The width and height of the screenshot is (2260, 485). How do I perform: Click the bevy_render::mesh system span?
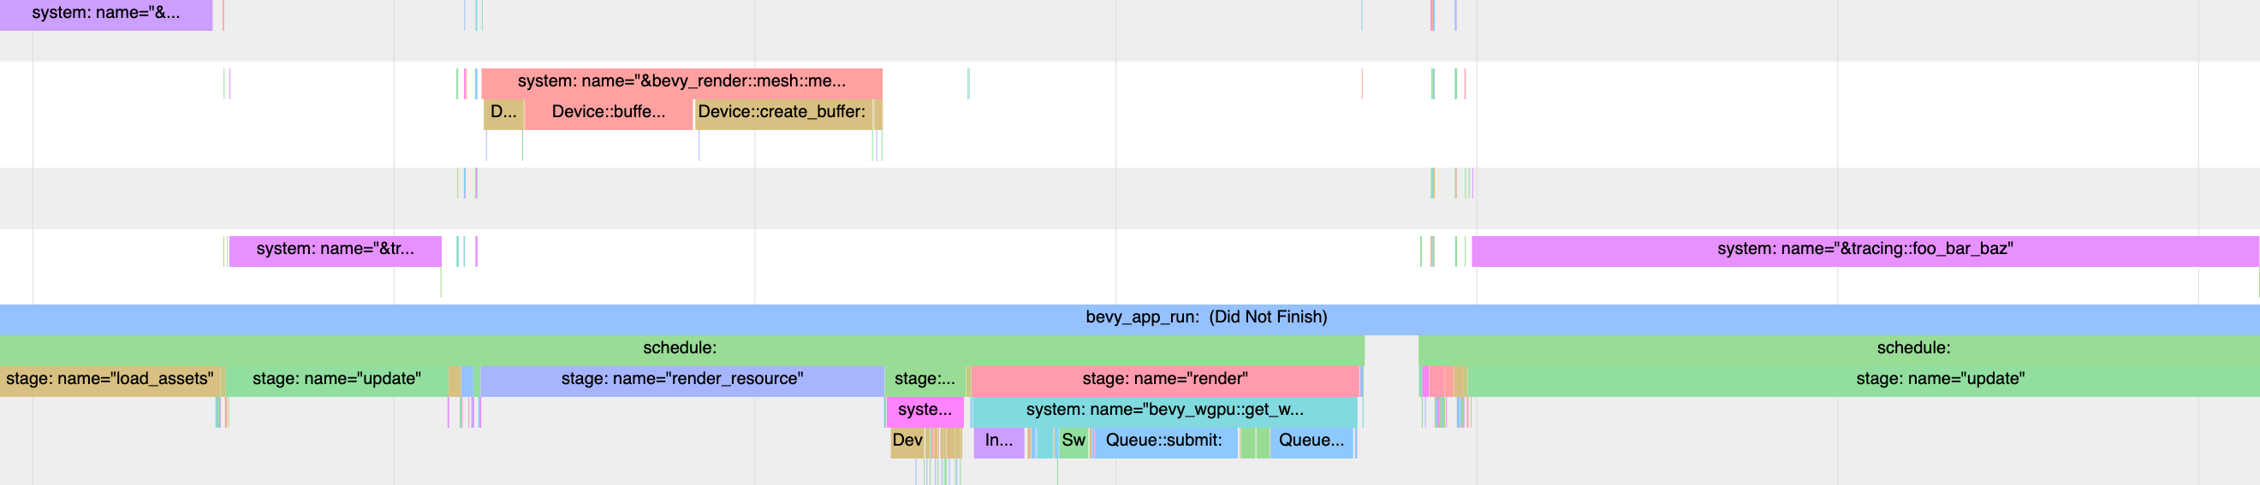coord(681,81)
